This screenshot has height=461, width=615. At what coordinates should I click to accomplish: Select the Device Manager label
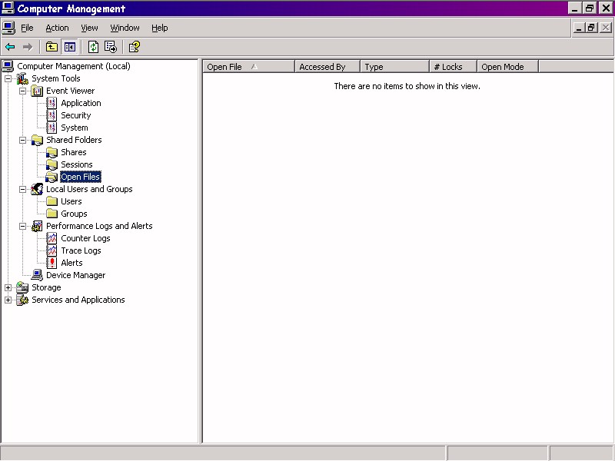click(x=76, y=275)
